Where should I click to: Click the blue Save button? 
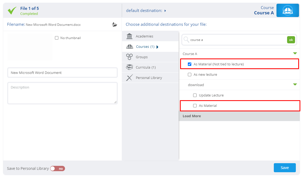click(285, 168)
